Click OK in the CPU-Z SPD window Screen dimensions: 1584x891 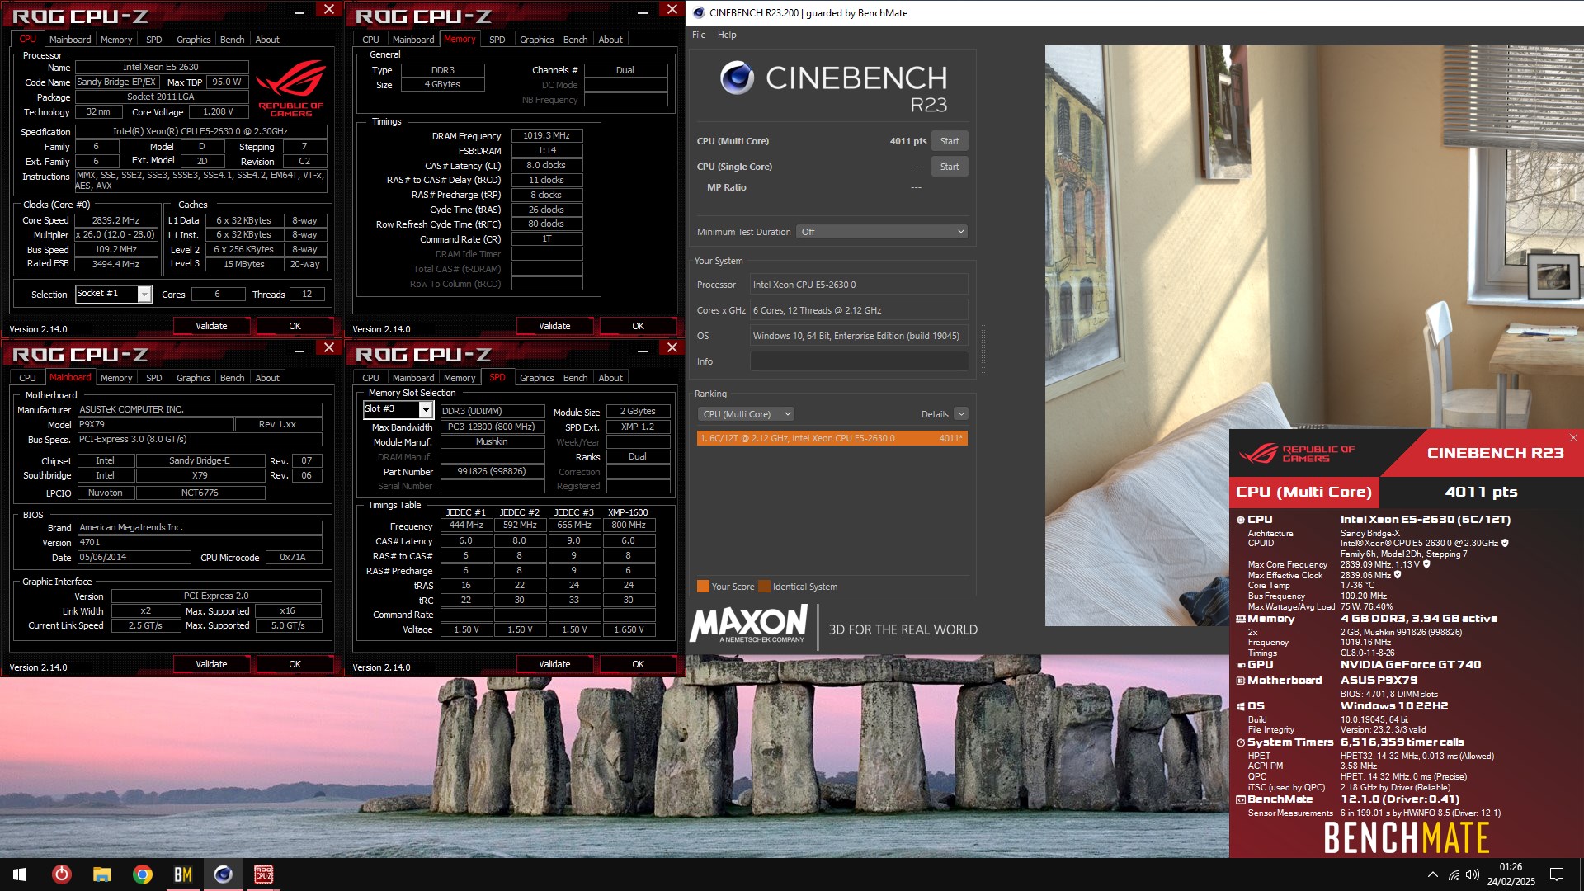638,664
